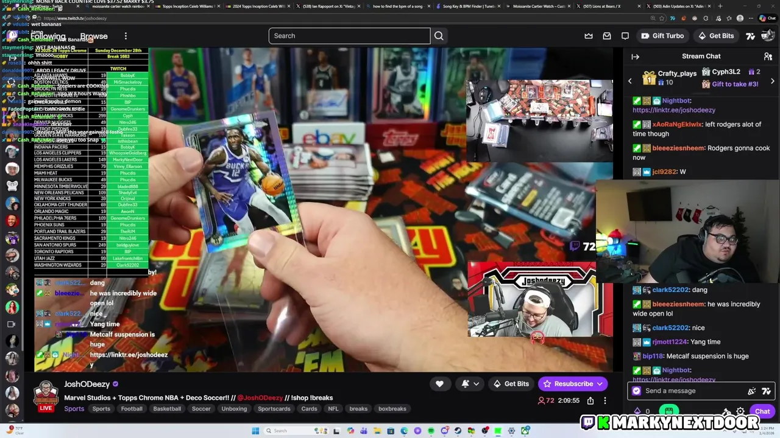This screenshot has height=438, width=780.
Task: Open the user avatar menu in the top bar
Action: point(768,36)
